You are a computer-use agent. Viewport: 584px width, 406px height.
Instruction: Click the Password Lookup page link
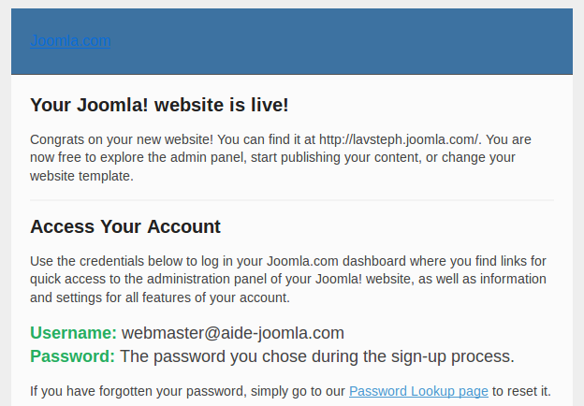click(418, 391)
